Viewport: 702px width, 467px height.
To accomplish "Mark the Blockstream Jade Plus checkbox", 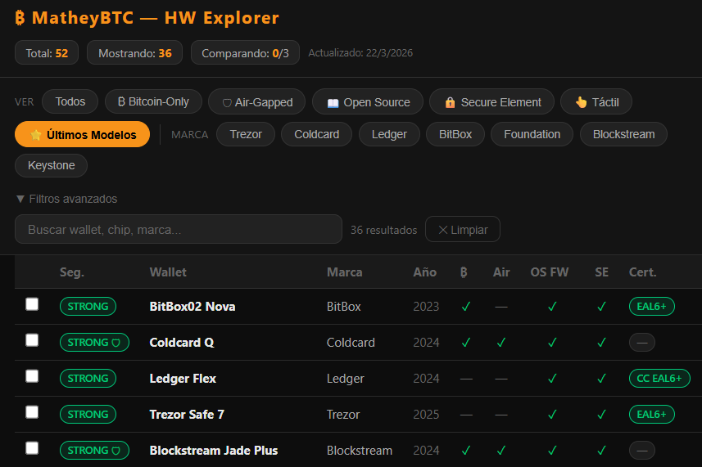I will point(32,448).
